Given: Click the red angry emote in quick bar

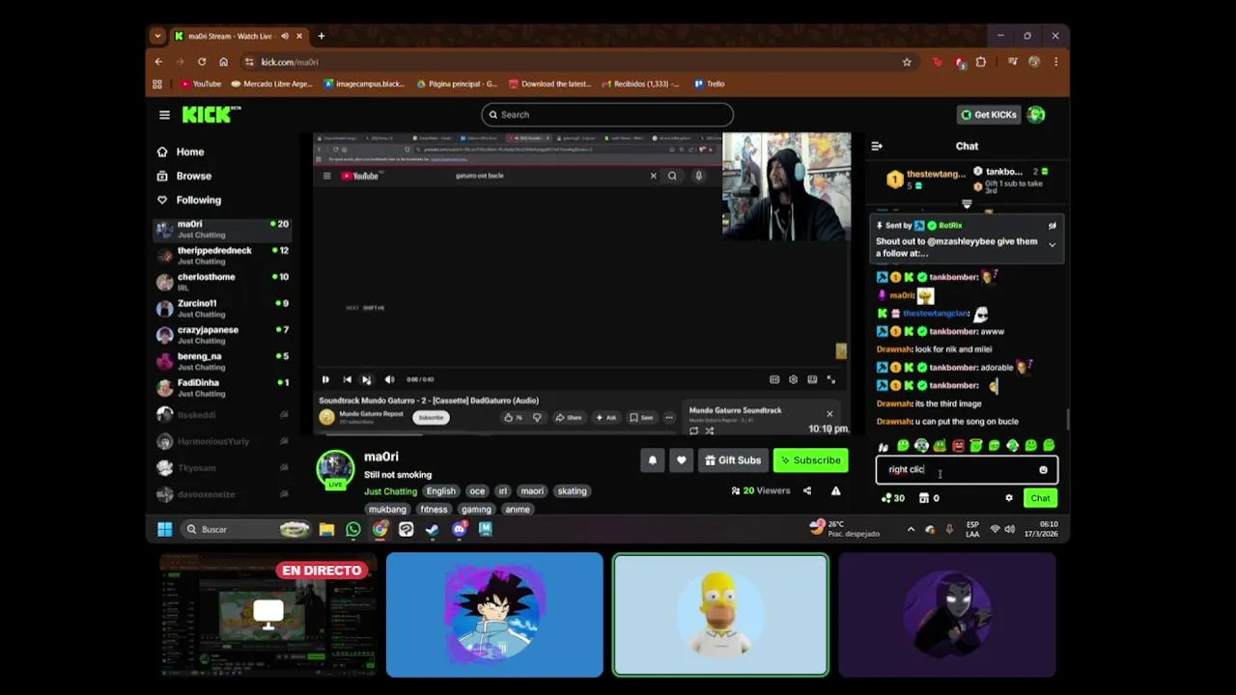Looking at the screenshot, I should pyautogui.click(x=958, y=446).
